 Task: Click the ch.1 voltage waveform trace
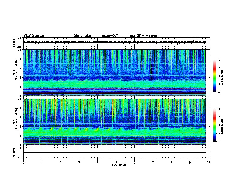click(x=114, y=42)
